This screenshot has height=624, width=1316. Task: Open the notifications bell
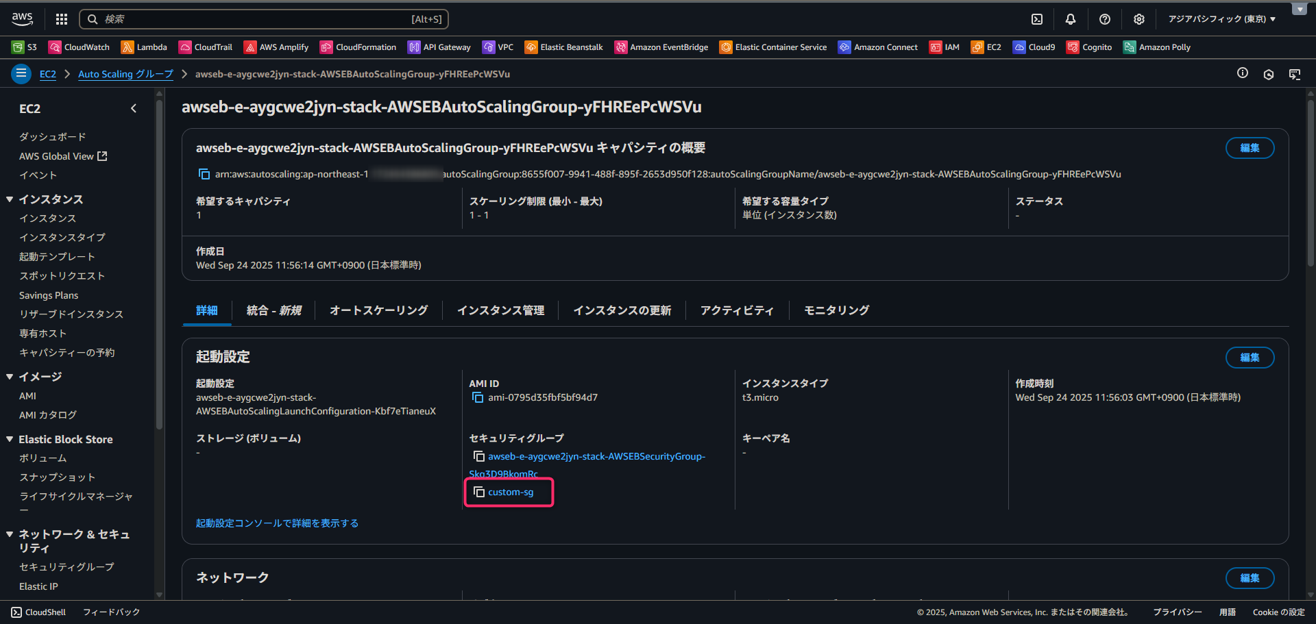pyautogui.click(x=1071, y=19)
